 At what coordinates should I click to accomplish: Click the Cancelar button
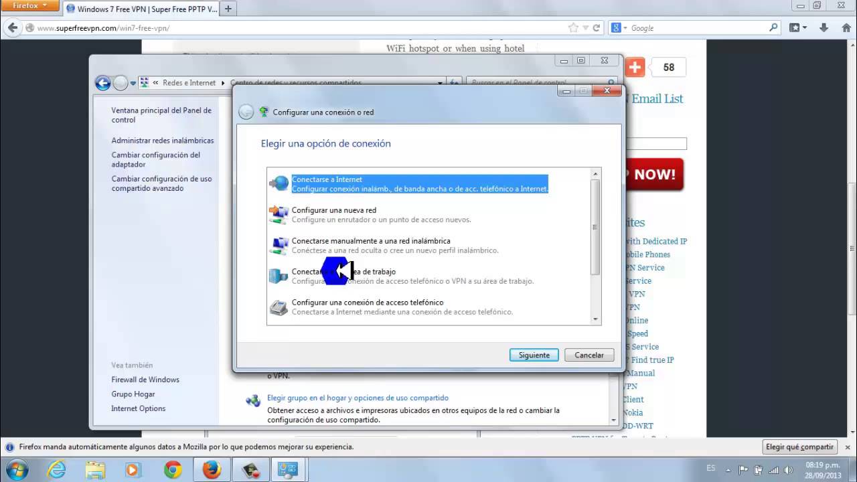[589, 355]
